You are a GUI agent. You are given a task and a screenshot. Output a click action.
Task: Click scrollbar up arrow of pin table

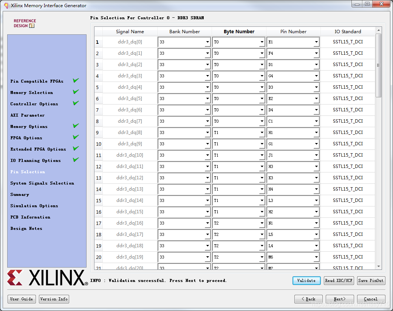379,30
